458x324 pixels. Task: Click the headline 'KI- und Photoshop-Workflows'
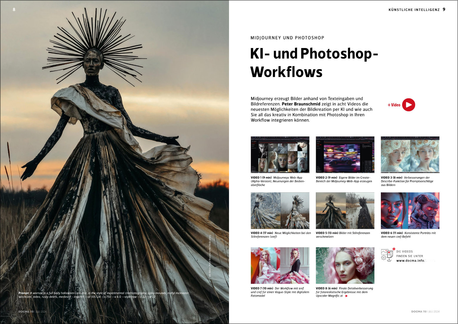coord(314,63)
